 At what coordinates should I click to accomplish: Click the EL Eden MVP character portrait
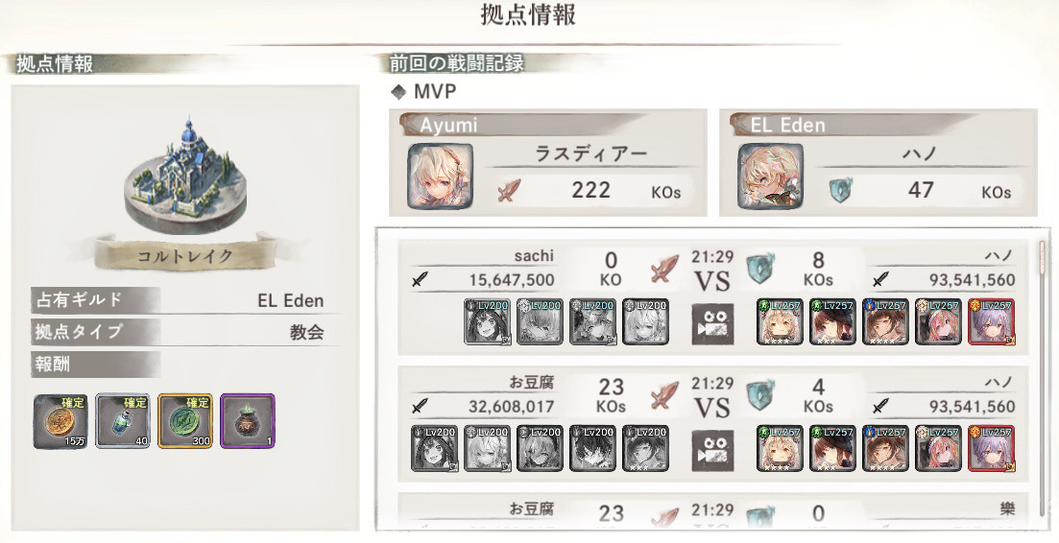tap(771, 177)
